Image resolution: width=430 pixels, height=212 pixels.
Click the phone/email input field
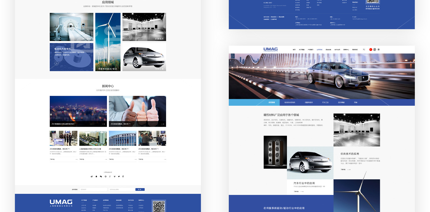point(122,189)
